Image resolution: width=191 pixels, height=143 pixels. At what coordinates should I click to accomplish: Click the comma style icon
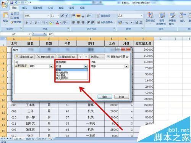tap(131, 22)
